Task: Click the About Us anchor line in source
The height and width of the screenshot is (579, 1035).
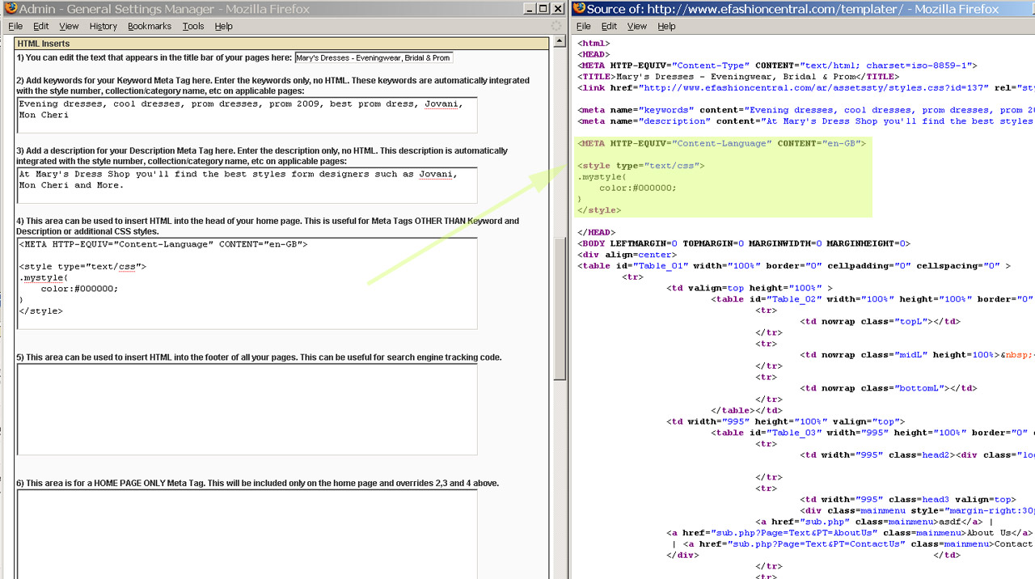Action: (850, 533)
